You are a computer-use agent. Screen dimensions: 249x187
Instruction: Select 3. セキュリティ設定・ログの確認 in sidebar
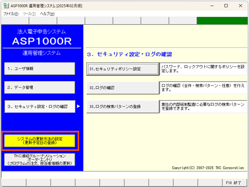click(40, 106)
